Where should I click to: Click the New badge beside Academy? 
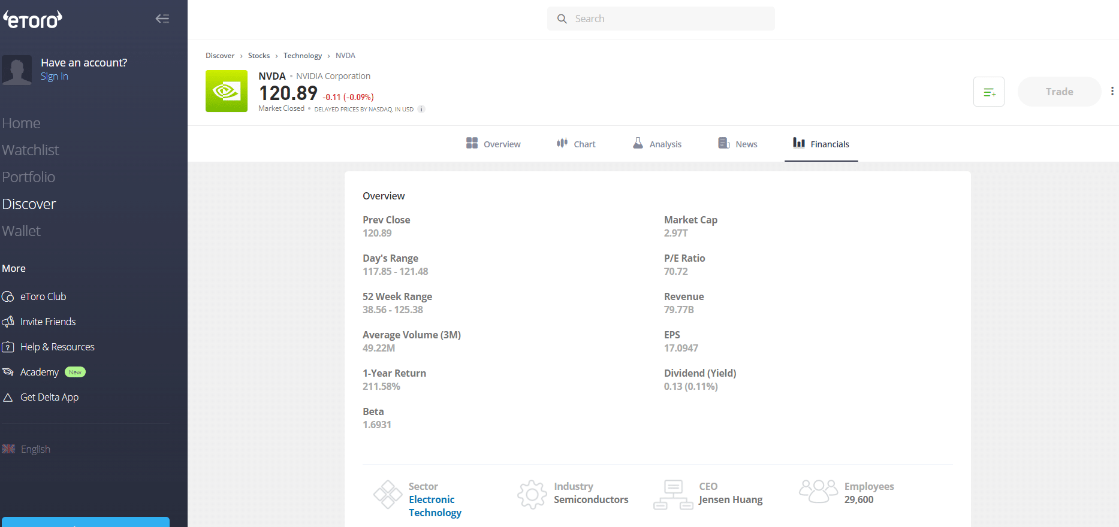75,372
